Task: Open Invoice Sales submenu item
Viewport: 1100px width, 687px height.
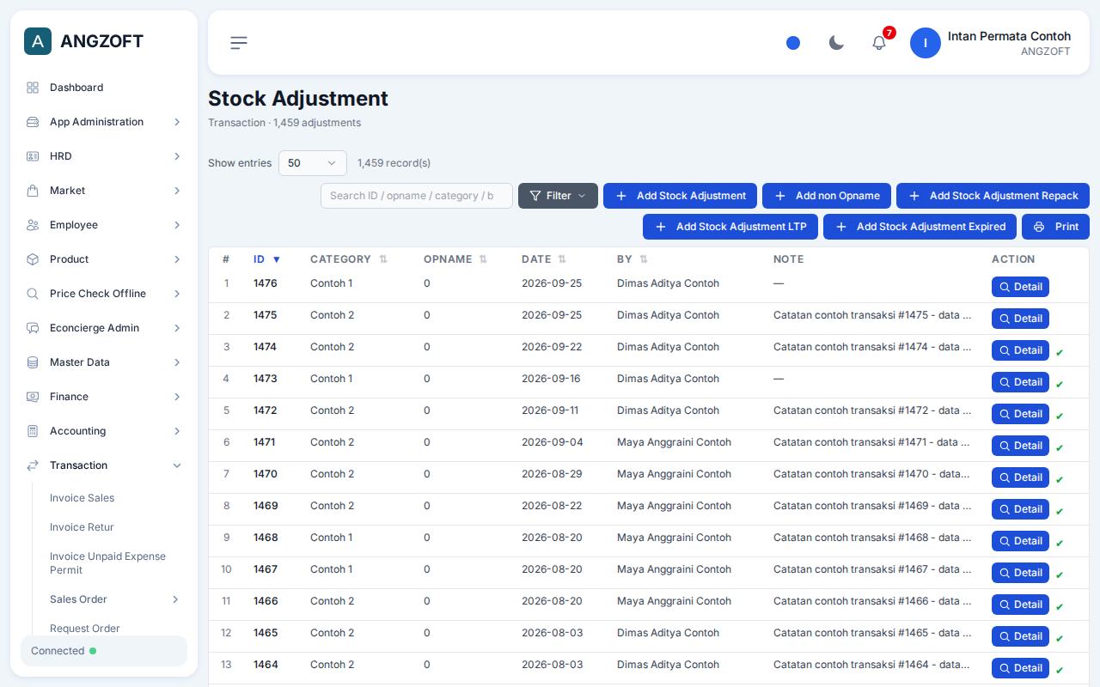Action: pyautogui.click(x=82, y=498)
